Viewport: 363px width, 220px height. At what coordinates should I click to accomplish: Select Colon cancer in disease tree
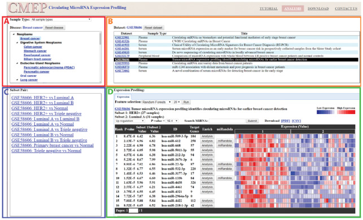33,47
